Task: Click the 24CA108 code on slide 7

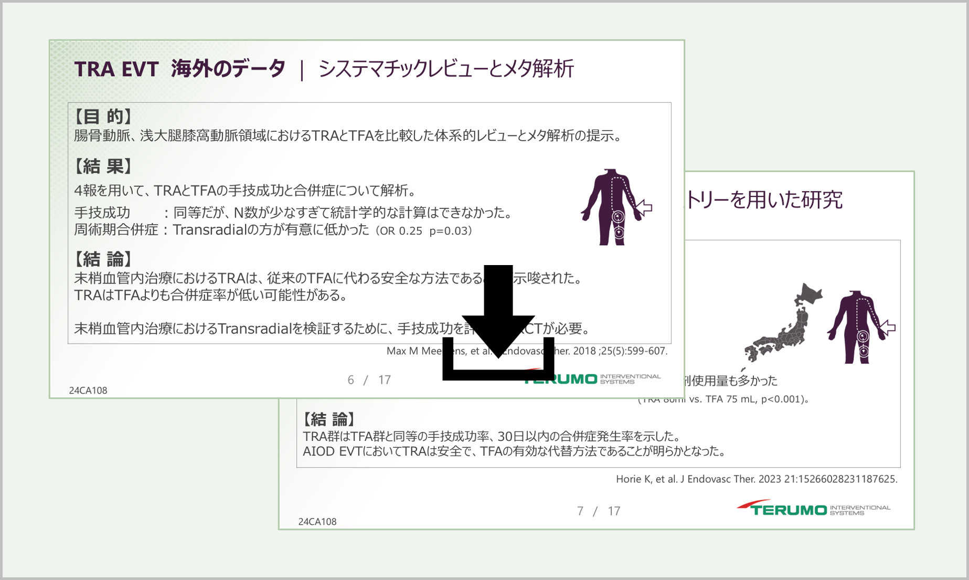Action: click(317, 521)
